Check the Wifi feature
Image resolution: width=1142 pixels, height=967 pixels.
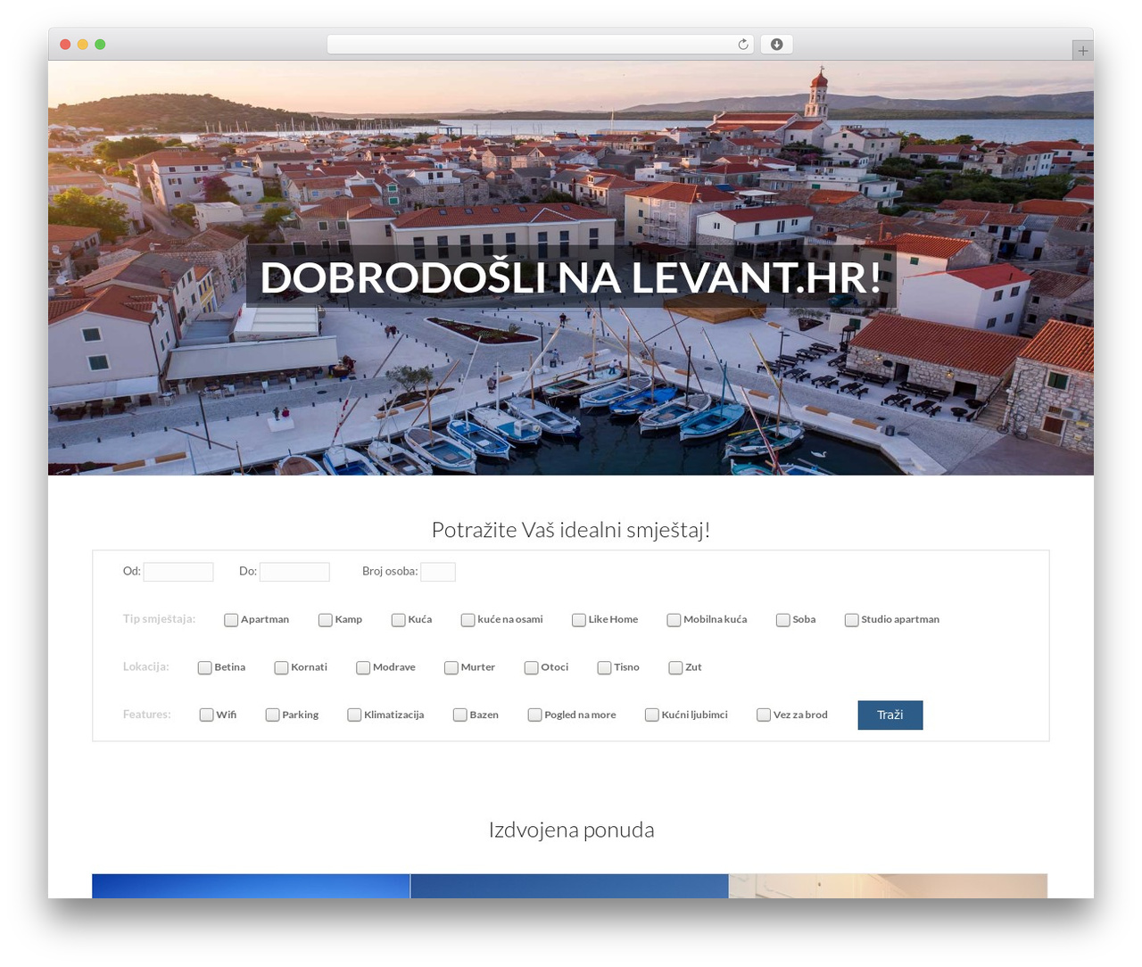(207, 715)
